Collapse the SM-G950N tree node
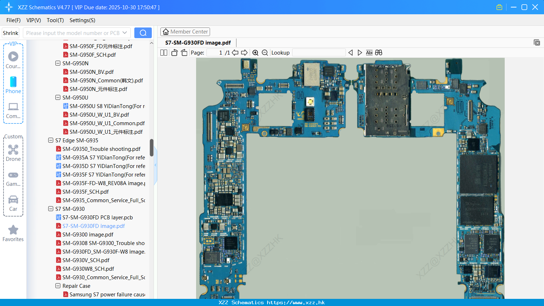The width and height of the screenshot is (544, 306). coord(58,63)
